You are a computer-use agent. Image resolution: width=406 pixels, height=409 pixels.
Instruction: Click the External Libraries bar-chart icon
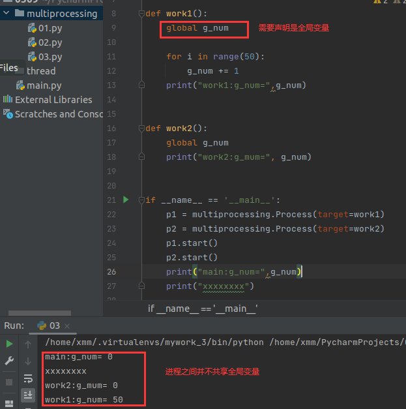pyautogui.click(x=8, y=99)
